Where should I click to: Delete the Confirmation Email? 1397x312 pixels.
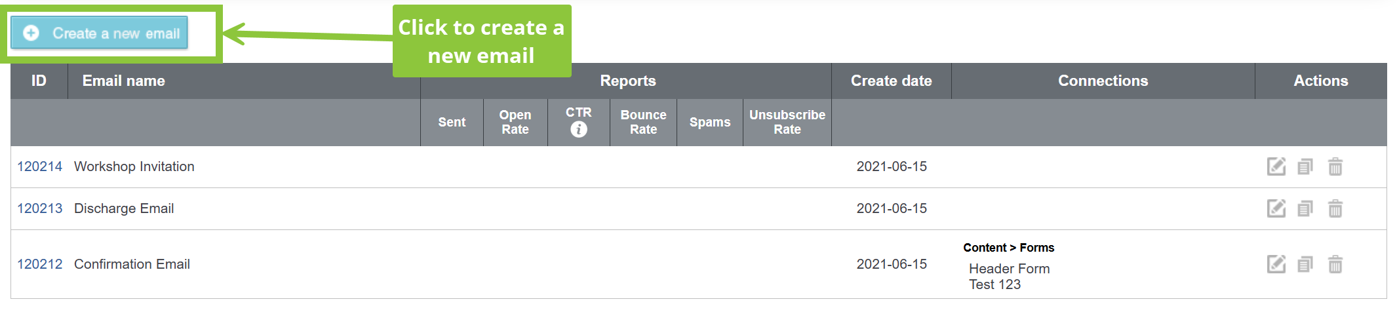pyautogui.click(x=1335, y=264)
